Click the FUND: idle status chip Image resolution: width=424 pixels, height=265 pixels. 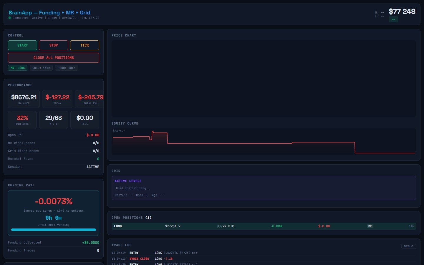pyautogui.click(x=66, y=68)
